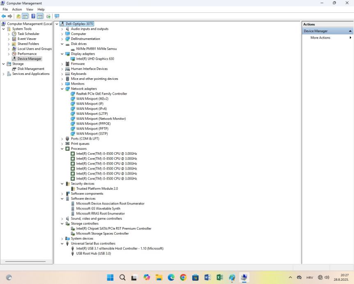Viewport: 354px width, 284px height.
Task: Select Disk Management under Storage
Action: (31, 69)
